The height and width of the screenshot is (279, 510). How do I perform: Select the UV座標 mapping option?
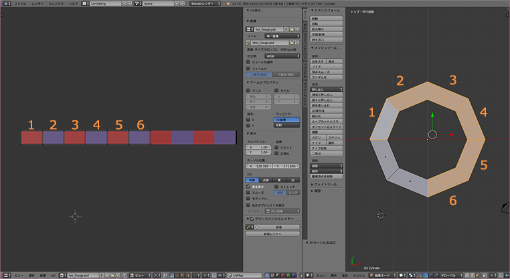point(286,120)
